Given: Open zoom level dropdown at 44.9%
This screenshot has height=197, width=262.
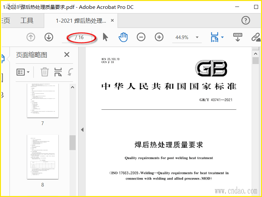Looking at the screenshot, I should coord(197,37).
